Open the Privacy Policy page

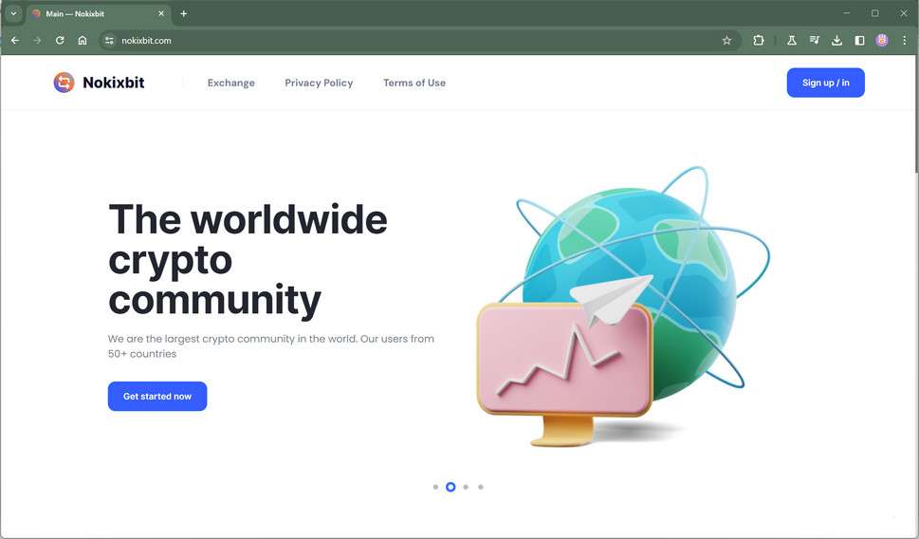pyautogui.click(x=319, y=83)
